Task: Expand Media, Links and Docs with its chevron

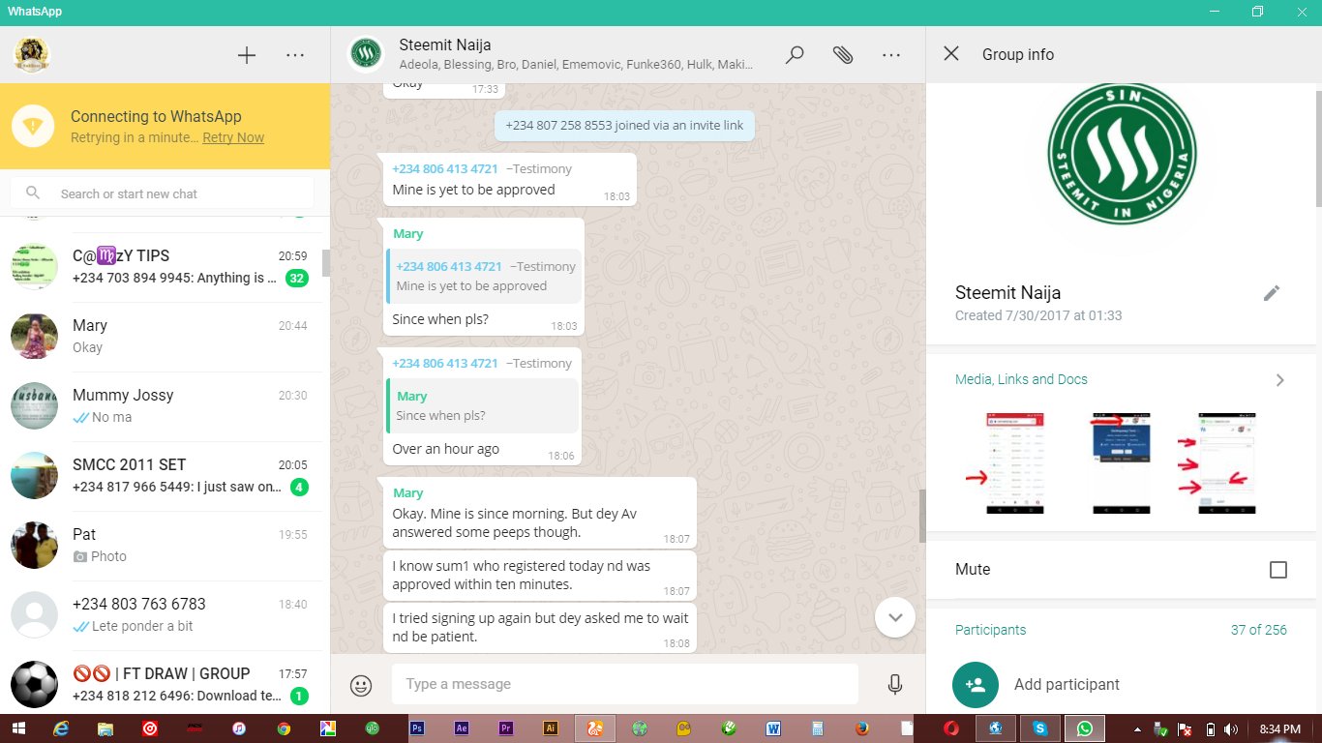Action: [1279, 379]
